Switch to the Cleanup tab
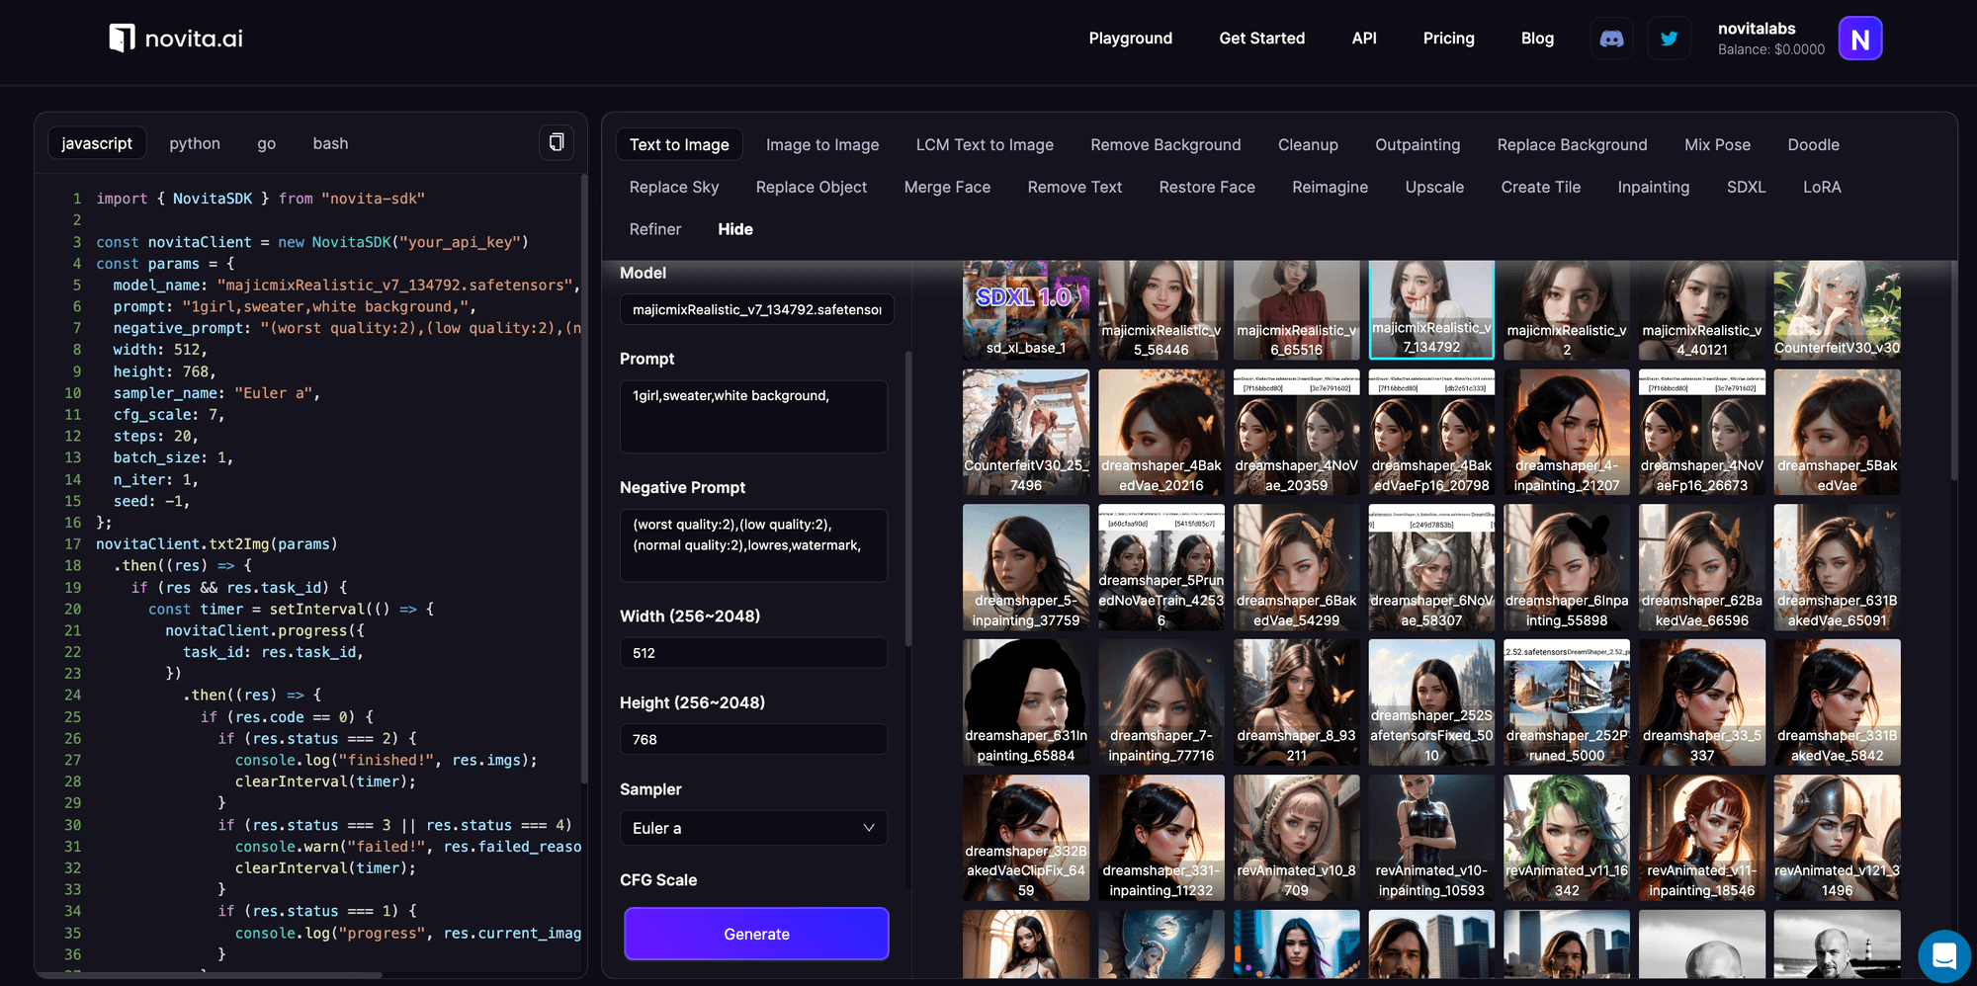This screenshot has width=1977, height=986. (x=1308, y=145)
